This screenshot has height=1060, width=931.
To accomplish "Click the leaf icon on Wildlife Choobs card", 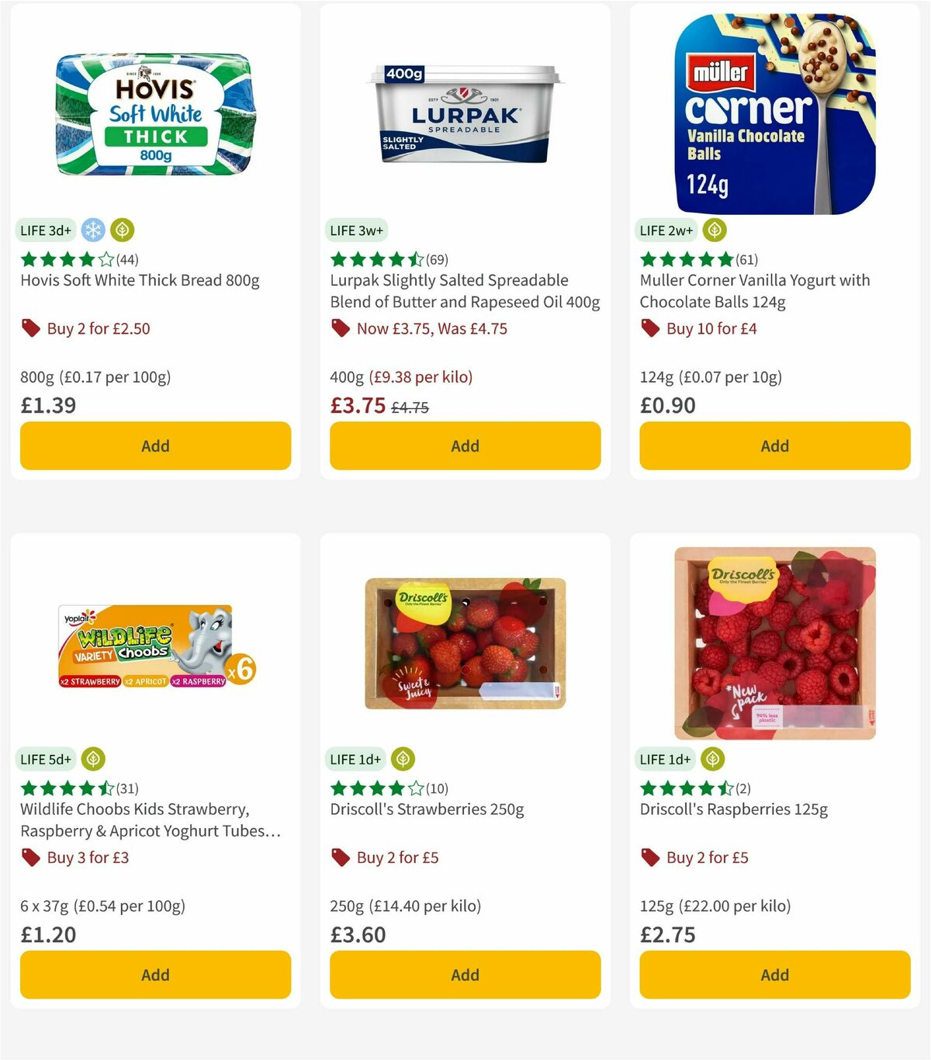I will (x=92, y=759).
